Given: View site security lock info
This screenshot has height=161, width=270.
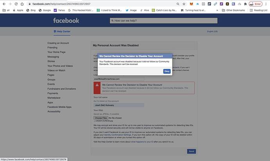Looking at the screenshot, I should [30, 4].
